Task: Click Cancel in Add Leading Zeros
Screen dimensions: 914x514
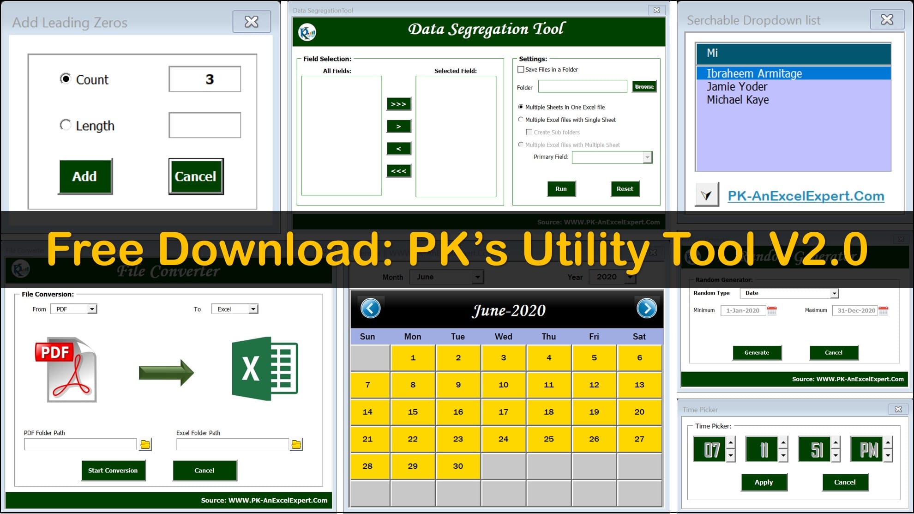Action: pyautogui.click(x=196, y=176)
